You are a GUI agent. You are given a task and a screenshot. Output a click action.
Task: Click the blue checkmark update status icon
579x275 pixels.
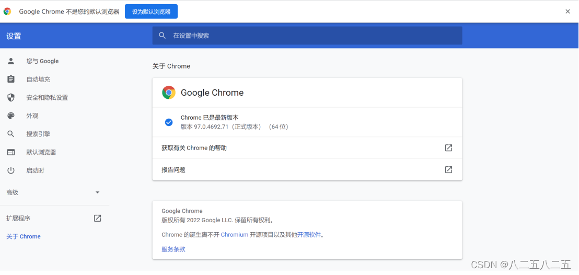pyautogui.click(x=169, y=122)
